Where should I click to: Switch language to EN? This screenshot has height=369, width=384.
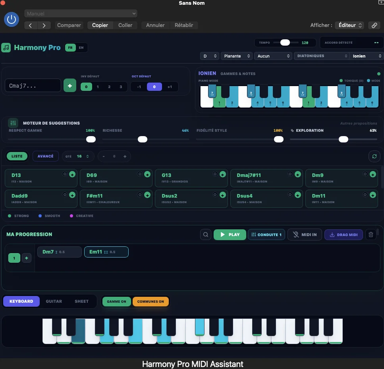(x=81, y=48)
